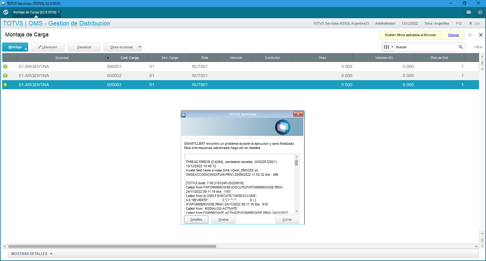Click the Filtrar button
This screenshot has width=486, height=261.
tap(478, 47)
